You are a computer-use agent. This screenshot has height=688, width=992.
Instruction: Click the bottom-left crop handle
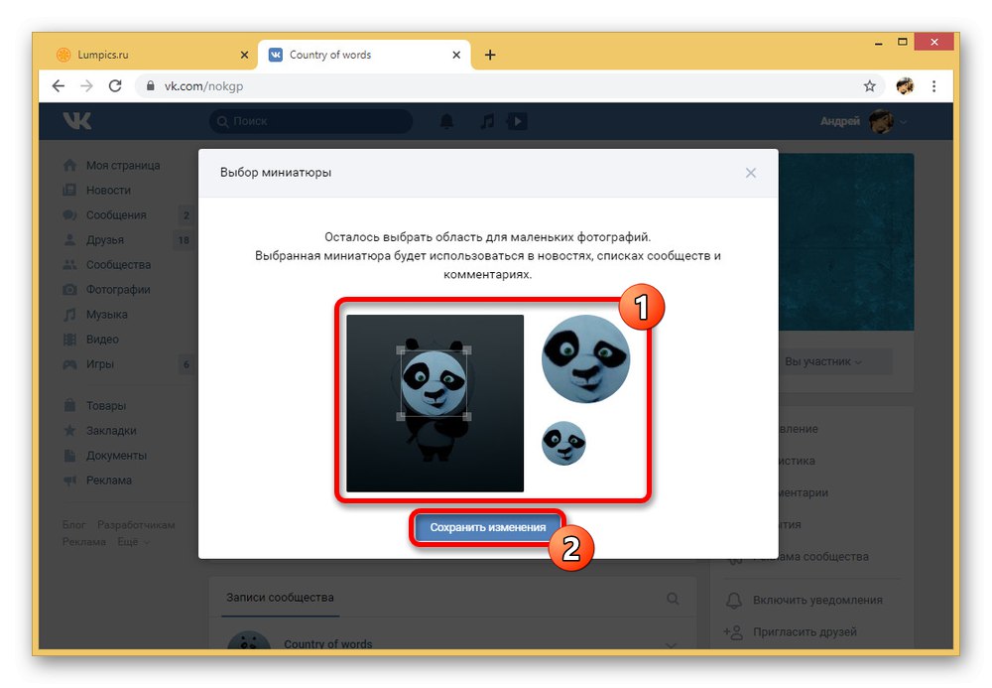401,416
